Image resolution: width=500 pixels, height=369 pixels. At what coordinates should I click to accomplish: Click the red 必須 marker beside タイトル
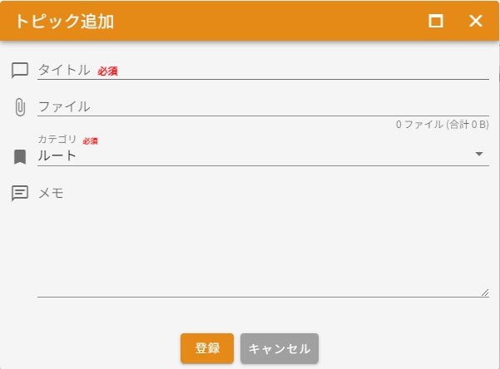point(107,71)
